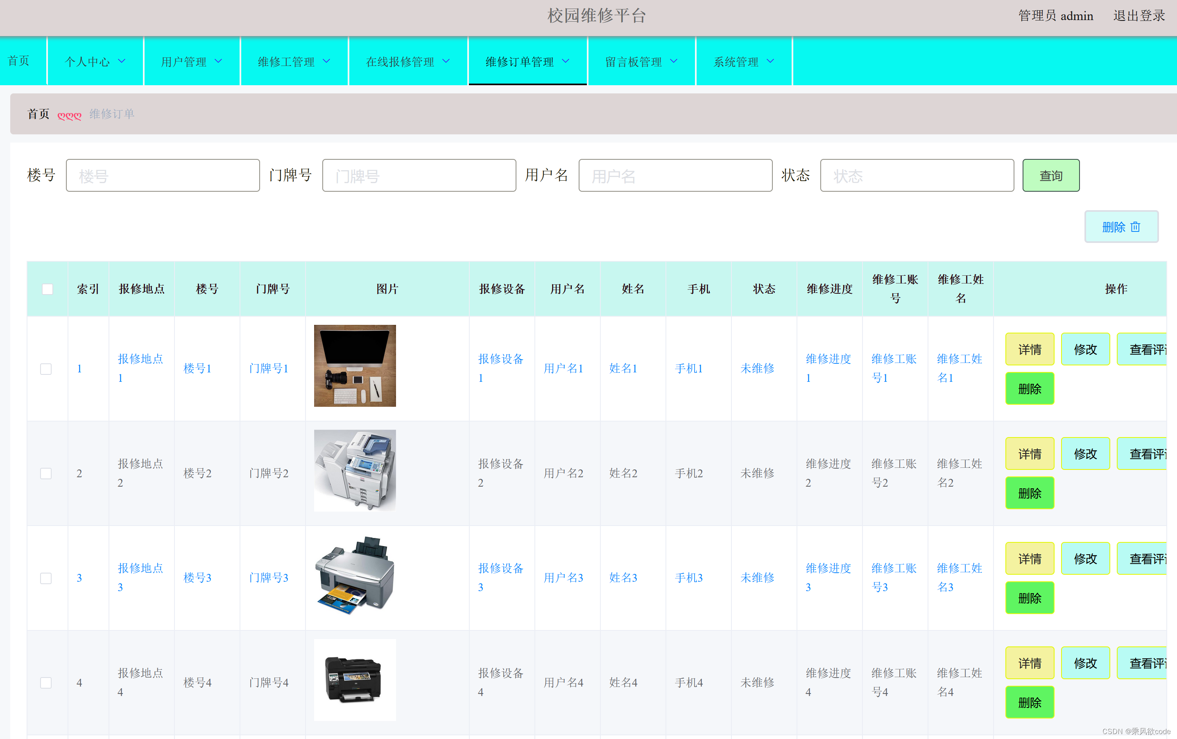The image size is (1177, 739).
Task: Open the 留言板管理 dropdown
Action: (x=641, y=61)
